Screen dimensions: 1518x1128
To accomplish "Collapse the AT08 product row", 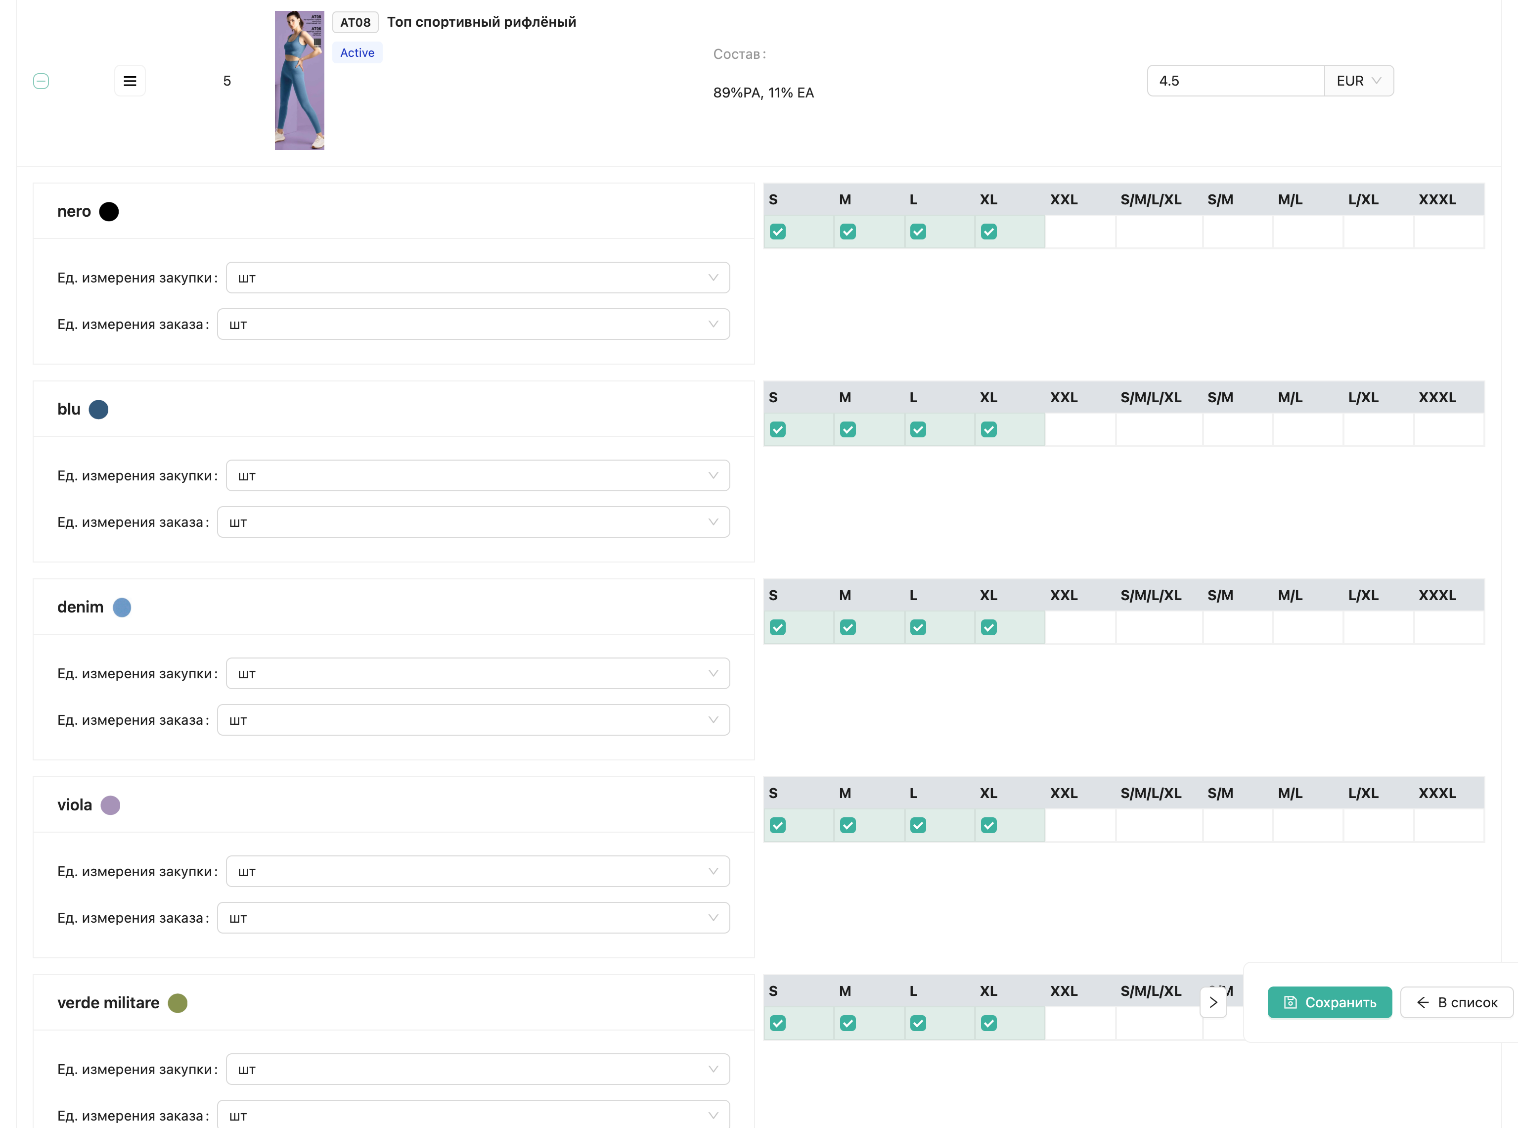I will point(41,81).
